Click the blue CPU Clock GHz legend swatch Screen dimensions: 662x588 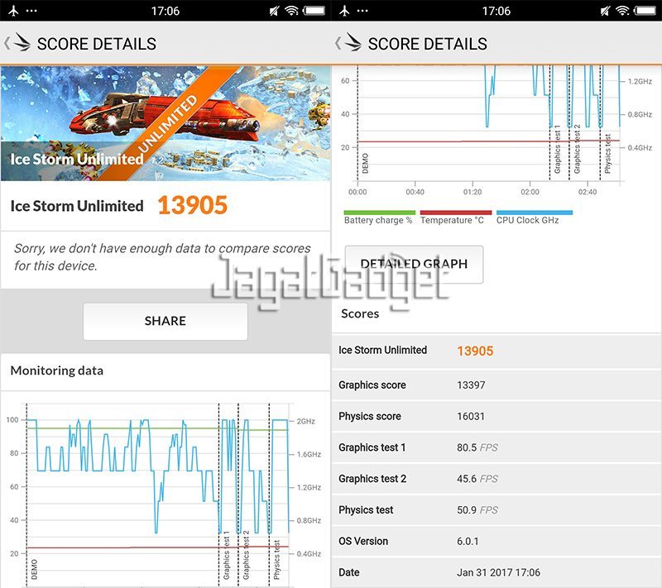[534, 213]
